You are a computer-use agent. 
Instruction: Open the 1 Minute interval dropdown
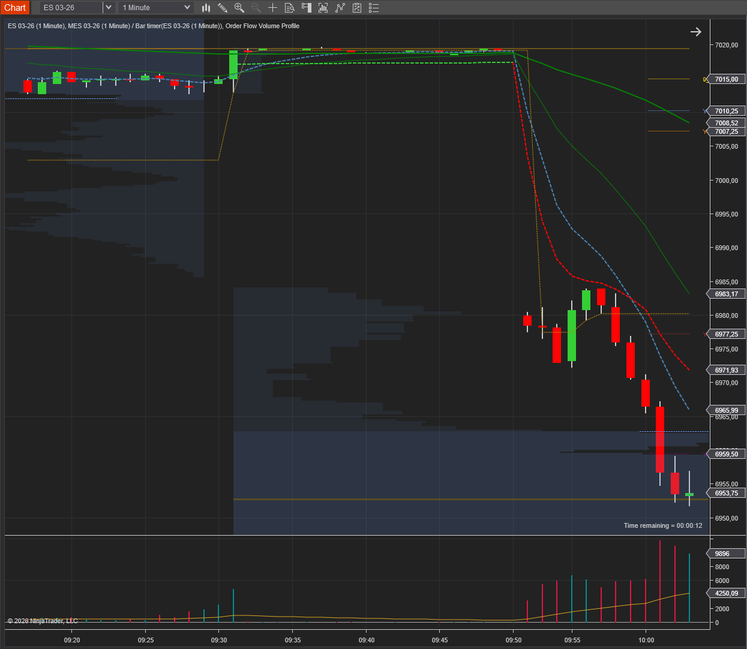pyautogui.click(x=156, y=8)
